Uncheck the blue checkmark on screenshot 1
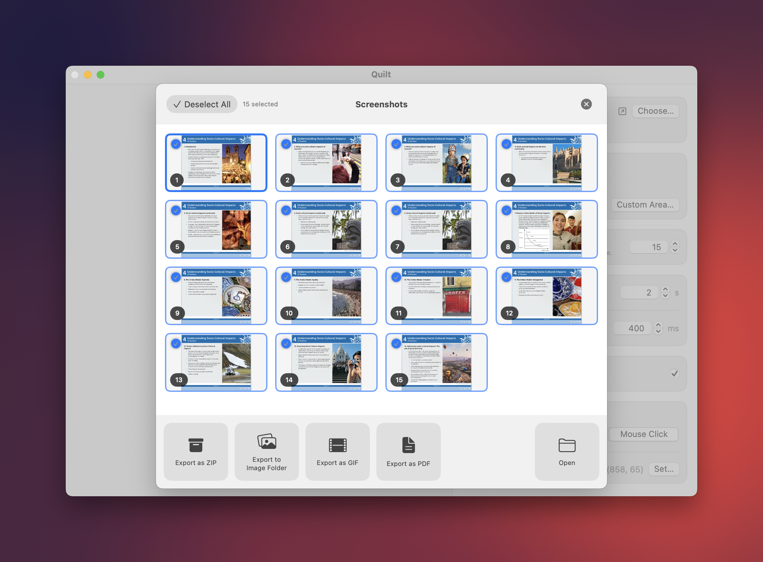763x562 pixels. (x=176, y=144)
